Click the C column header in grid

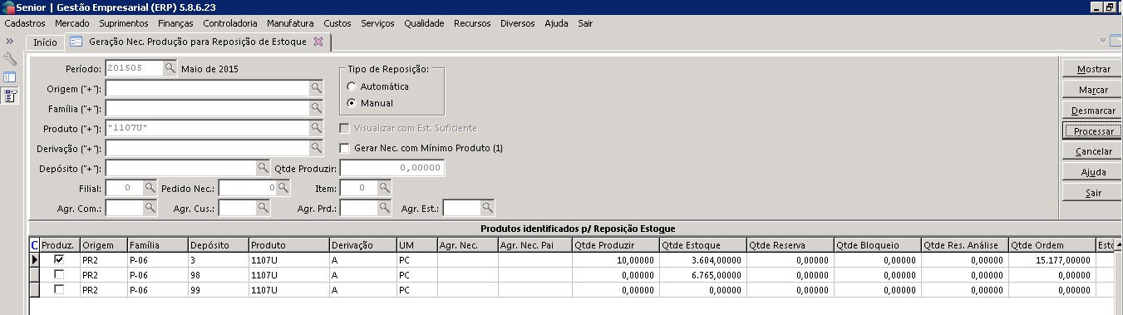35,245
